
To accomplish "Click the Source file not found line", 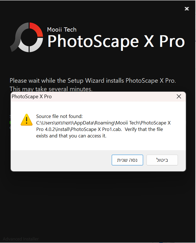I will pyautogui.click(x=59, y=116).
